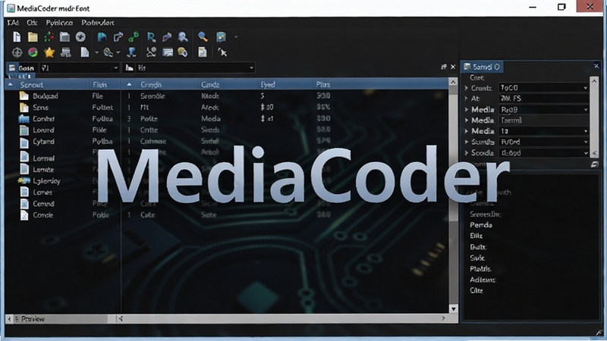Open the first combo box in the tab row
607x341 pixels.
pyautogui.click(x=80, y=68)
